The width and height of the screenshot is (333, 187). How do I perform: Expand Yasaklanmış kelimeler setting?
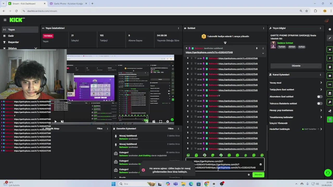click(x=321, y=117)
